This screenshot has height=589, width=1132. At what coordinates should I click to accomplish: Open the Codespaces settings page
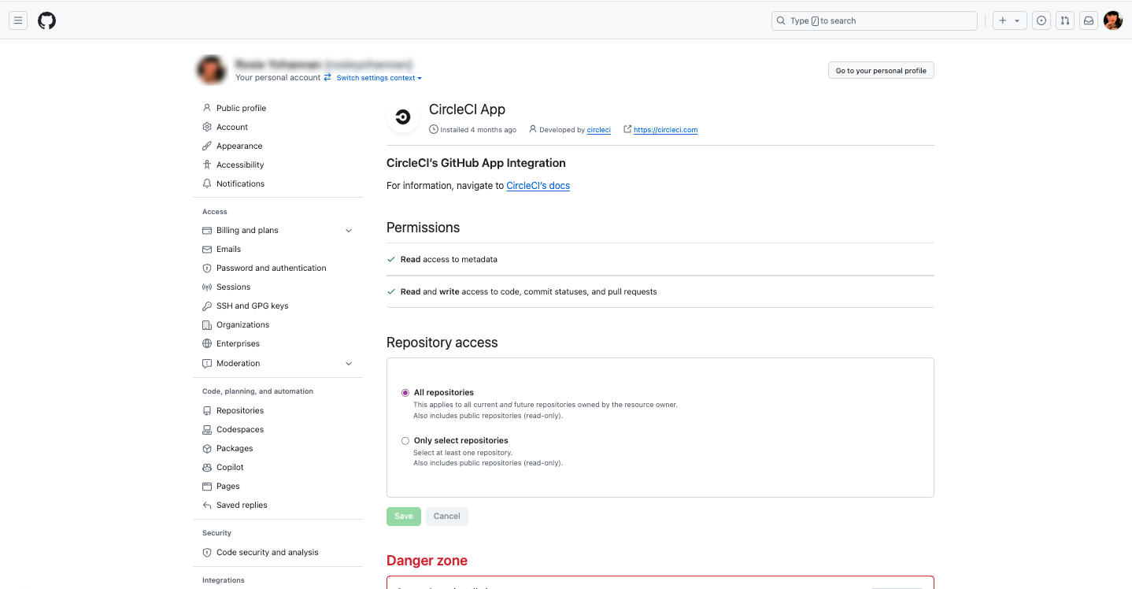click(240, 429)
